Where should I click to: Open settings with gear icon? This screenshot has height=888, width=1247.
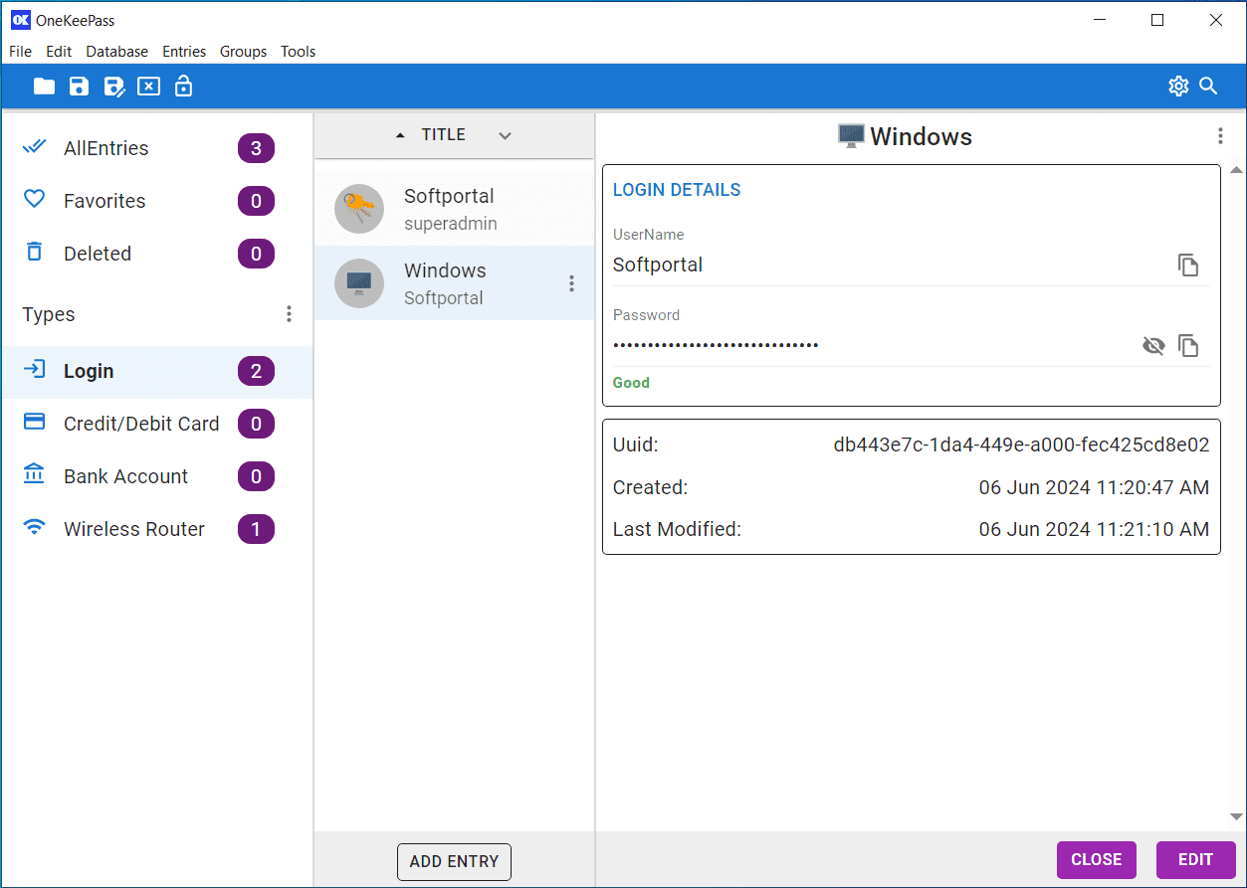point(1178,87)
